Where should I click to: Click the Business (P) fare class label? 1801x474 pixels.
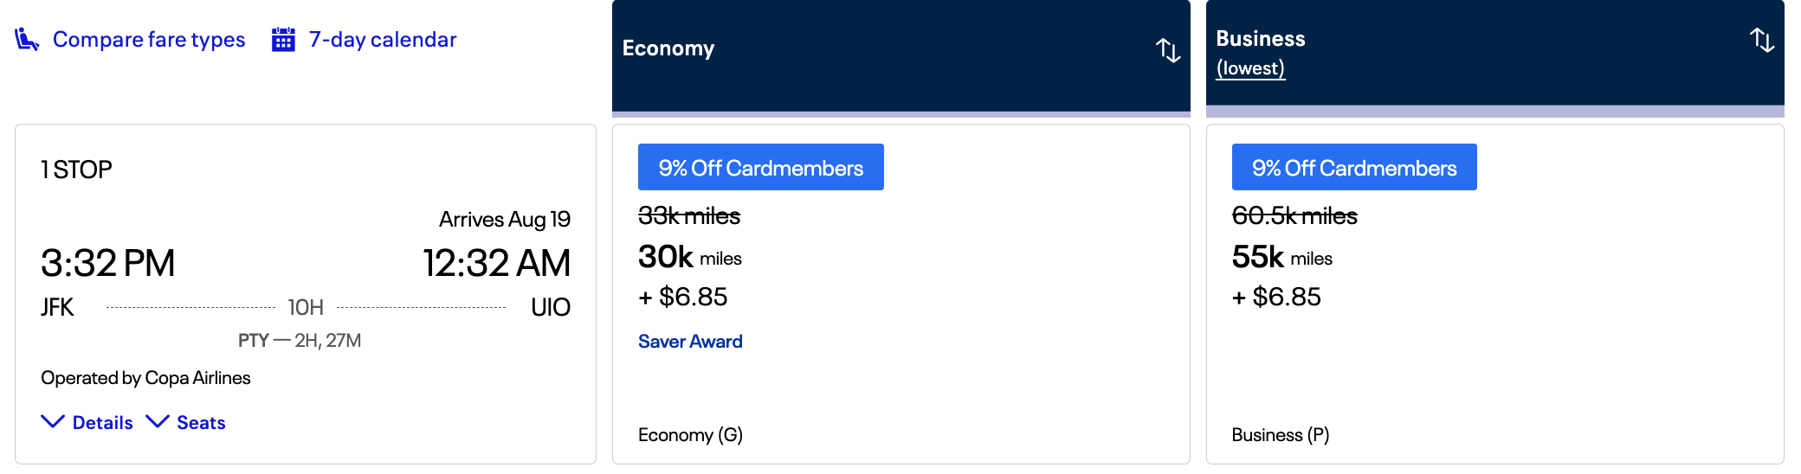pos(1280,435)
